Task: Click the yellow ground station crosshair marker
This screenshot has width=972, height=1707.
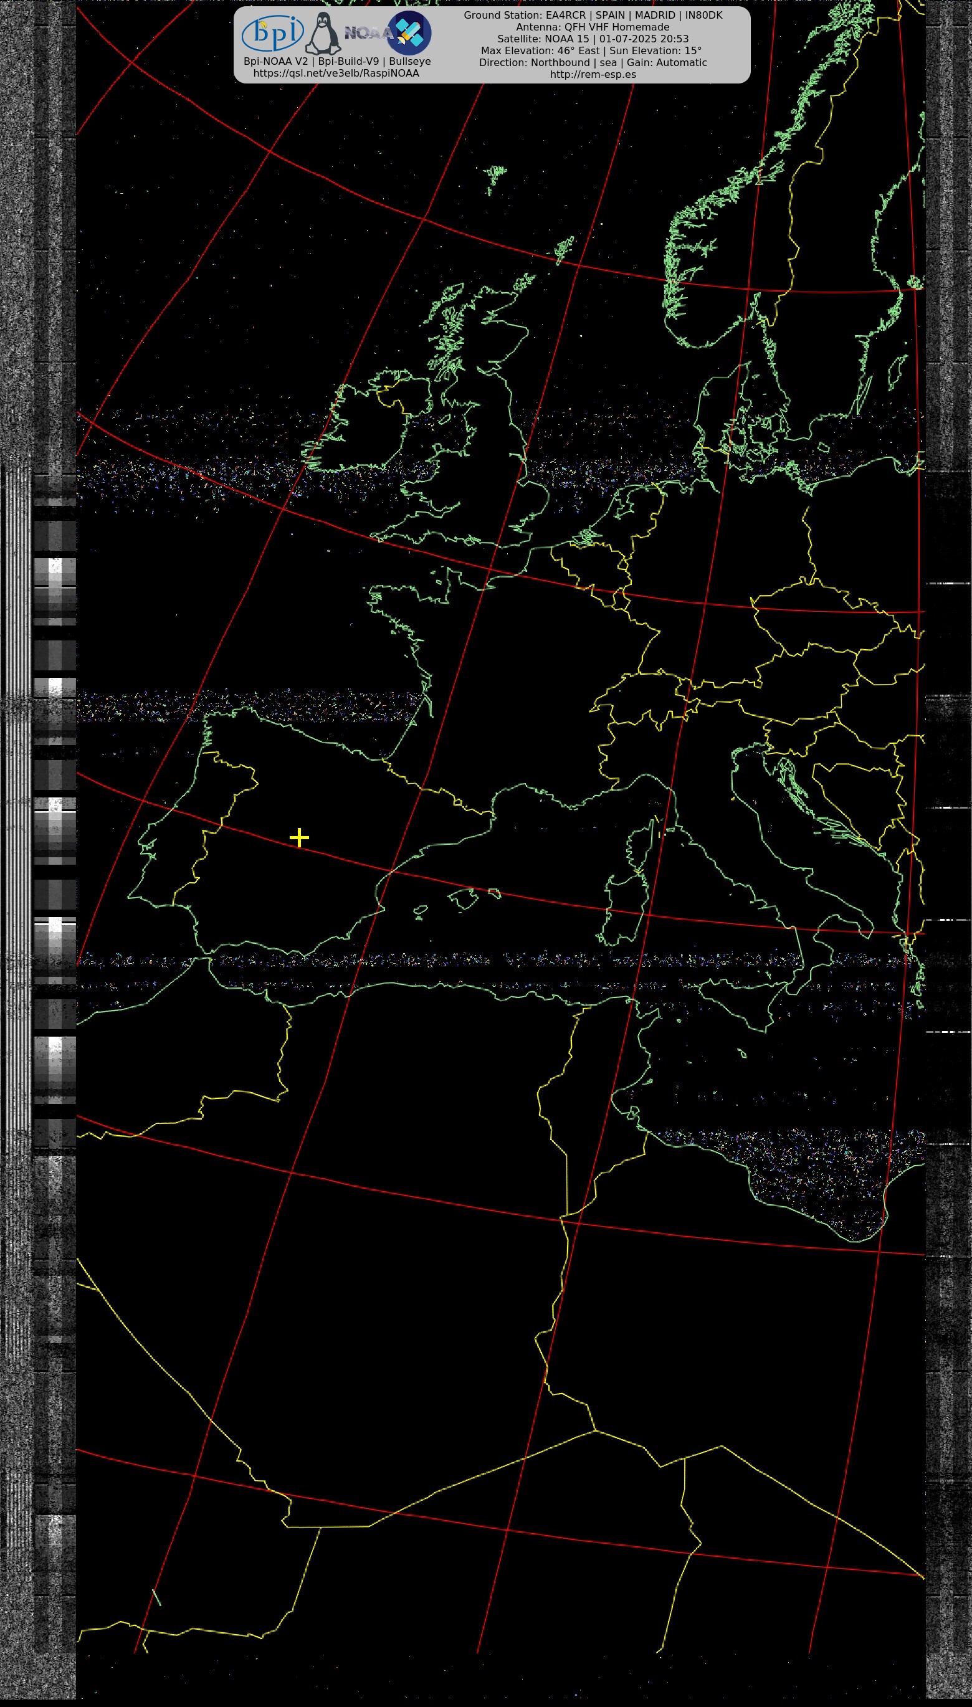Action: click(x=299, y=837)
